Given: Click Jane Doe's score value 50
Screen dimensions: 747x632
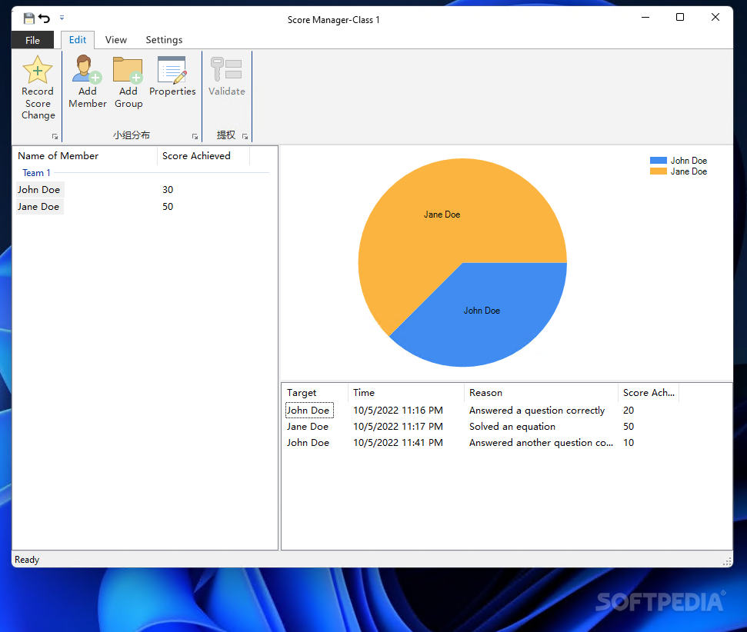Looking at the screenshot, I should [x=168, y=207].
